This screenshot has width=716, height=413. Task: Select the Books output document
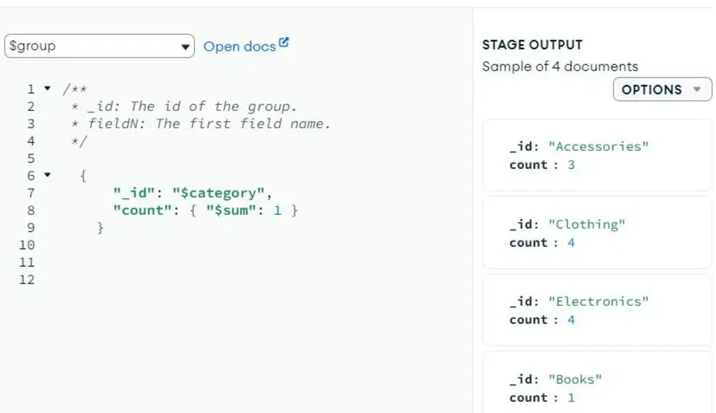tap(597, 384)
